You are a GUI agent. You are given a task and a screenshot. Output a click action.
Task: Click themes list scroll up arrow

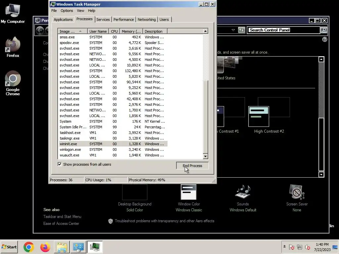pos(321,59)
